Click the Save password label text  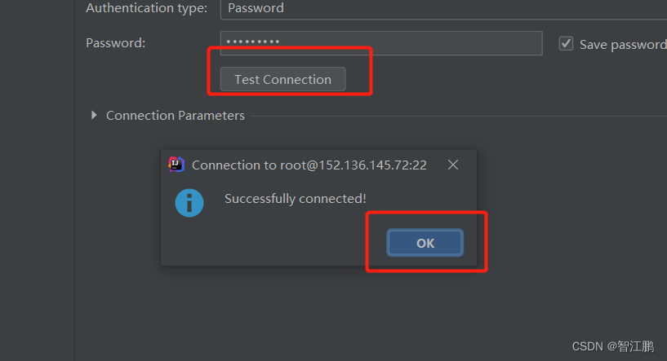(623, 45)
